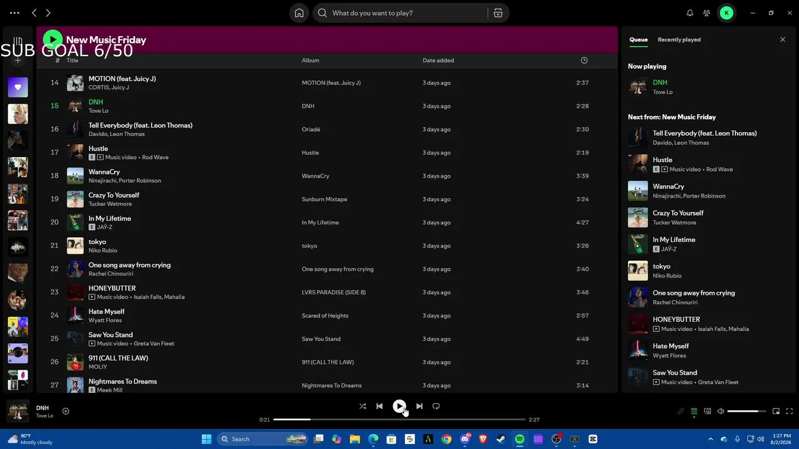Select Nightmares To Dreams track title

pyautogui.click(x=123, y=382)
